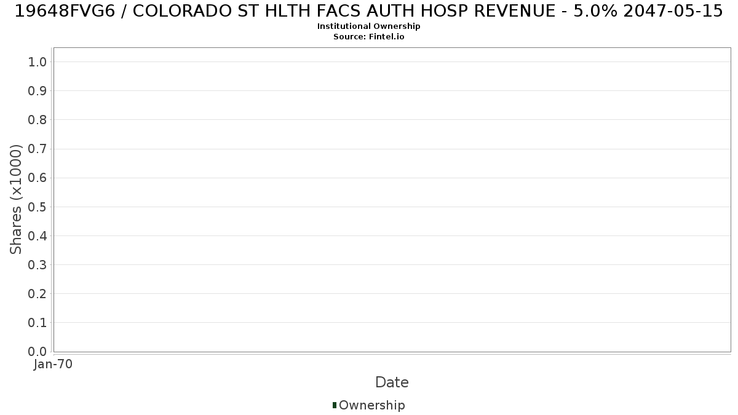Viewport: 738px width, 415px height.
Task: Click the 0.0 y-axis tick label
Action: [x=38, y=351]
